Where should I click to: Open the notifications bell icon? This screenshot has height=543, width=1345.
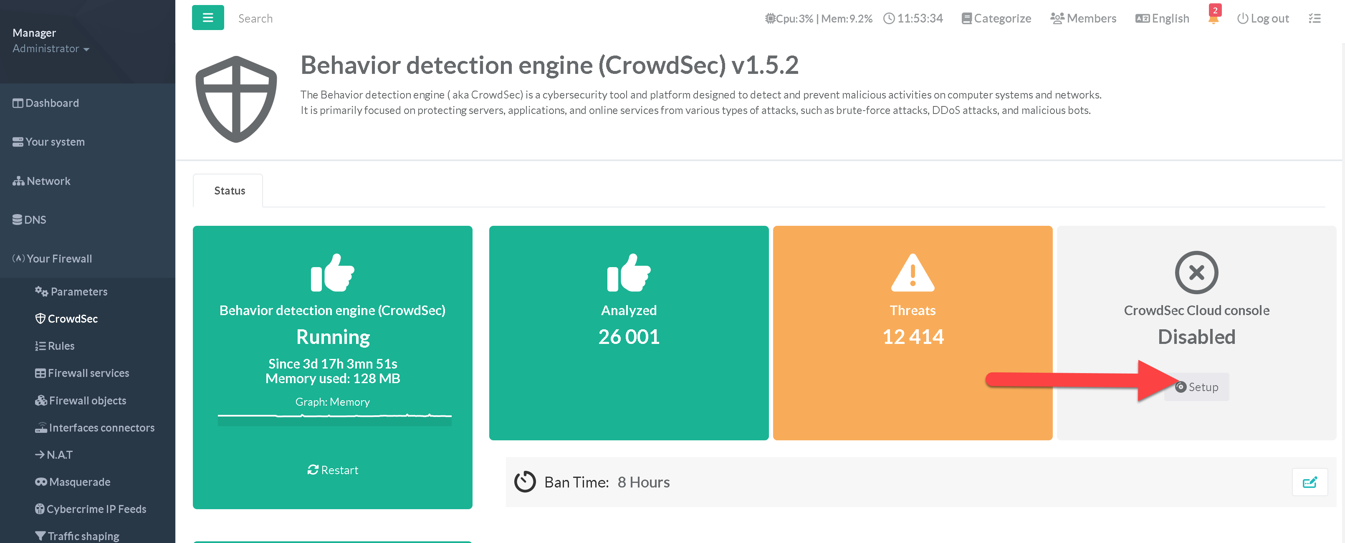(1213, 19)
